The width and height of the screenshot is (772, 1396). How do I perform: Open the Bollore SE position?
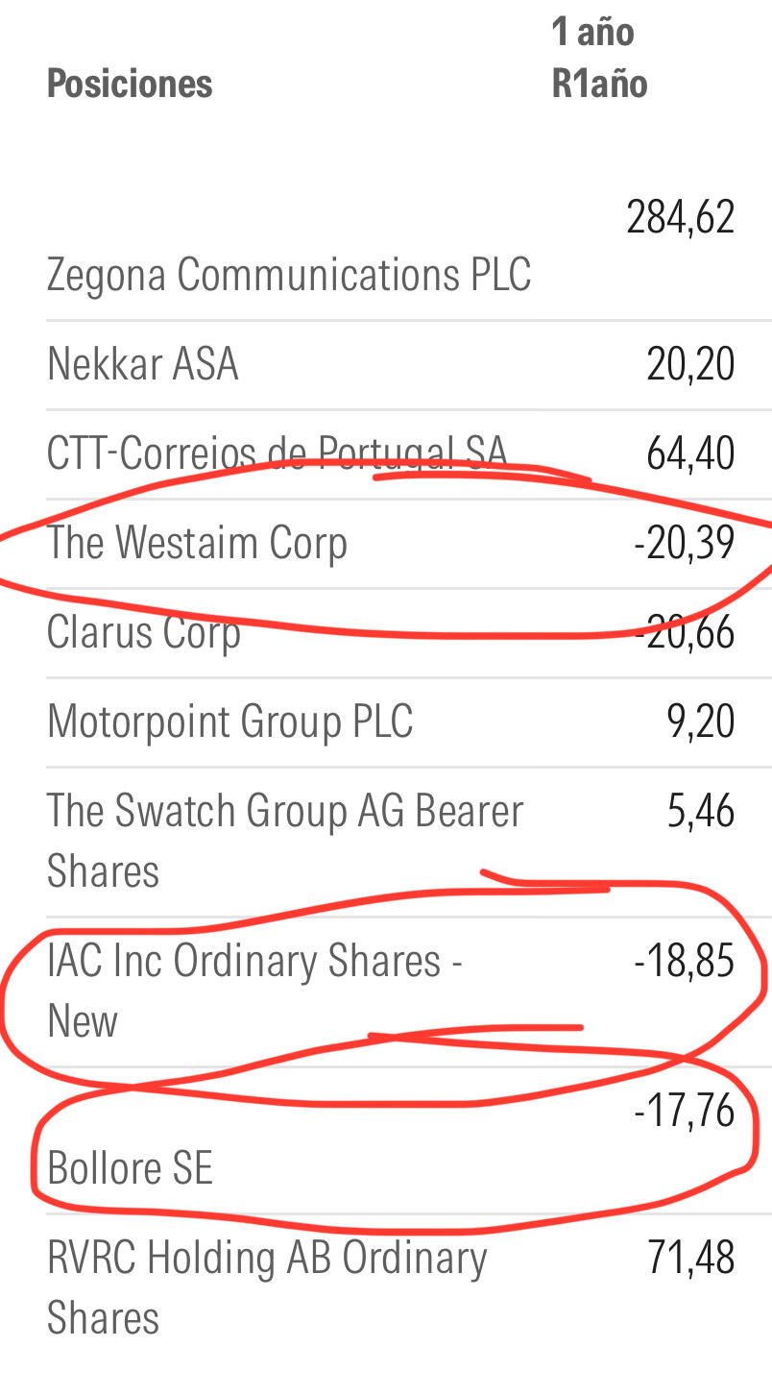pos(130,1168)
